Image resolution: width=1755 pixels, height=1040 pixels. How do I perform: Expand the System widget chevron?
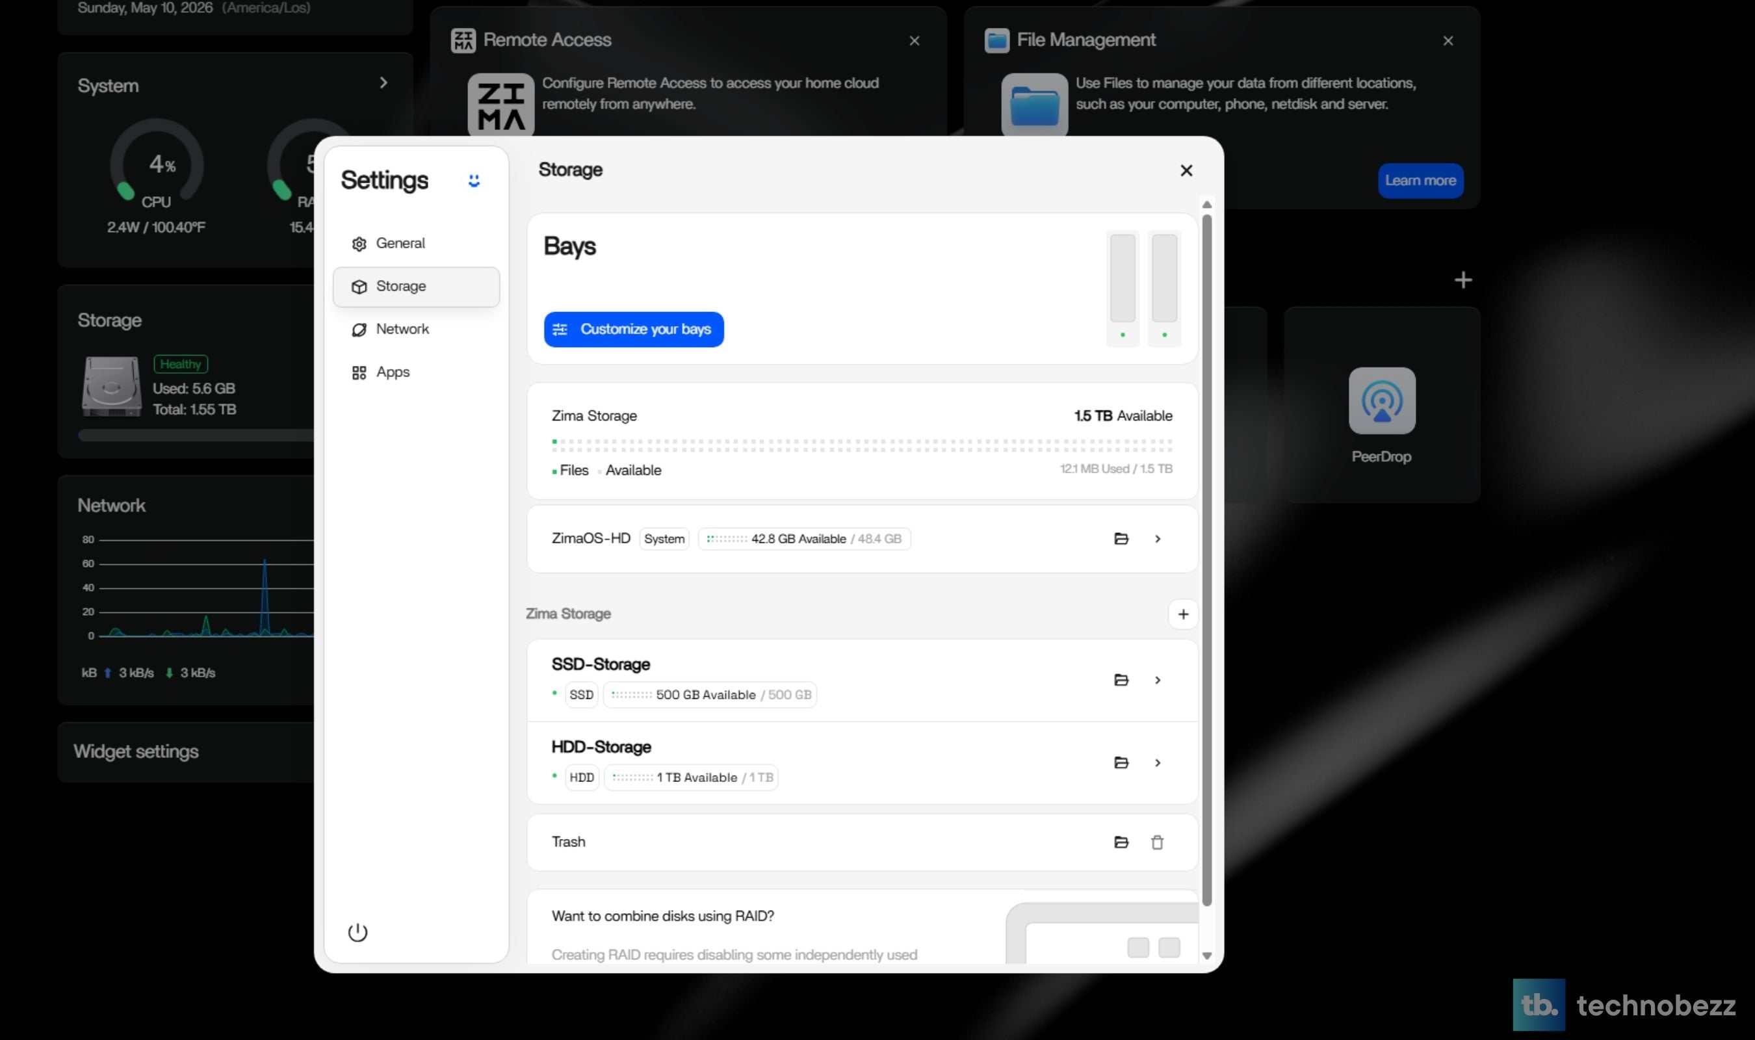click(x=383, y=83)
